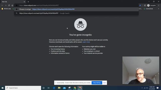Show hidden system tray icons
The width and height of the screenshot is (161, 90).
pos(142,88)
